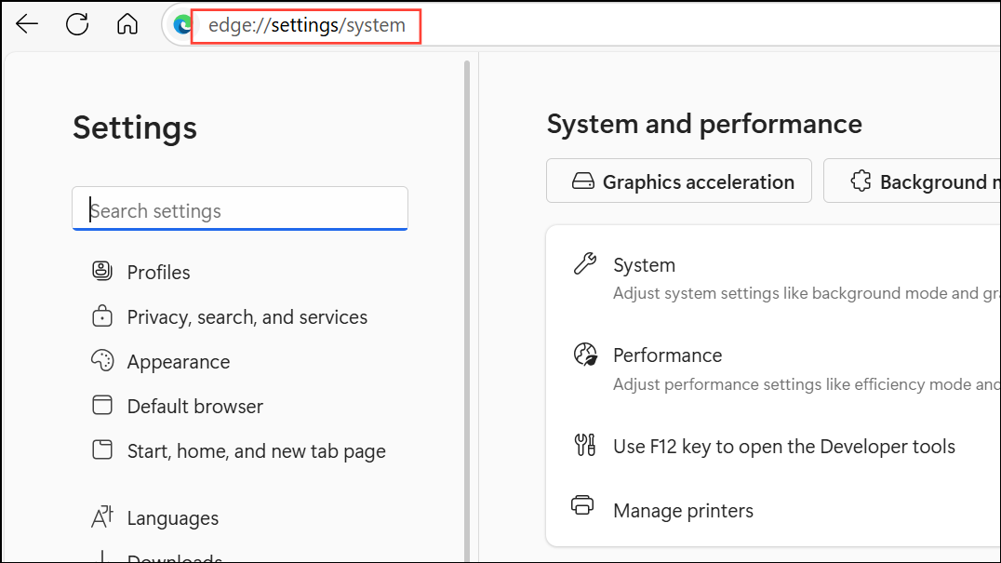Click the Performance gauge icon
Screen dimensions: 1001x563
pos(584,355)
